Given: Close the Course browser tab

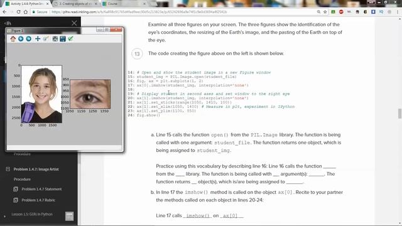Looking at the screenshot, I should coord(144,4).
